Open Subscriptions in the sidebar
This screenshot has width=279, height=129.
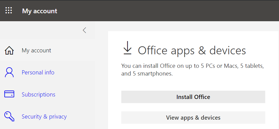(38, 94)
